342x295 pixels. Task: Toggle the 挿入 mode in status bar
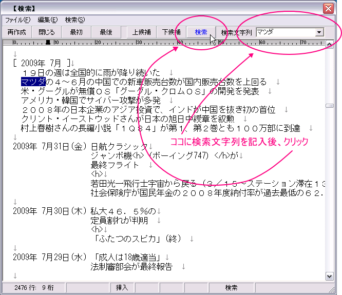pyautogui.click(x=122, y=288)
